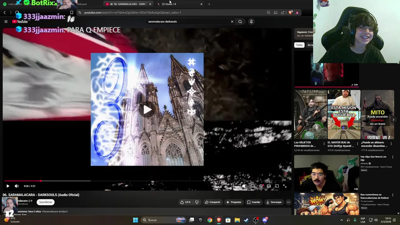Enter fullscreen with the player's fullscreen icon
Image resolution: width=400 pixels, height=225 pixels.
[285, 186]
